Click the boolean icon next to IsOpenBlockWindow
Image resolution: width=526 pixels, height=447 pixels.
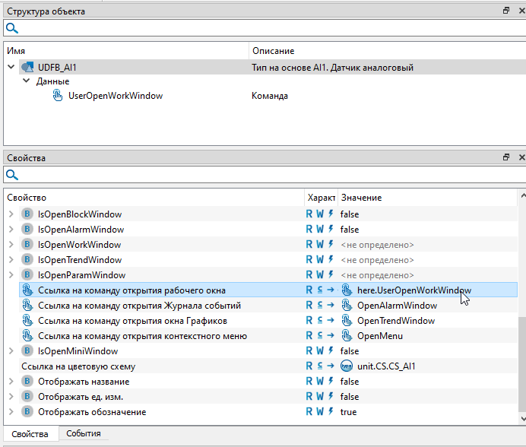27,214
